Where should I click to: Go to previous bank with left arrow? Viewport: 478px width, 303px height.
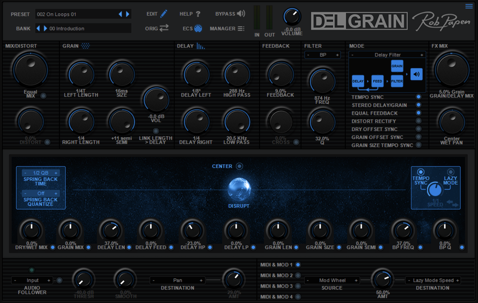pos(38,28)
